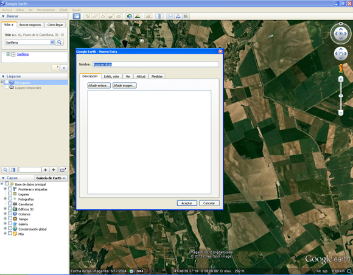Clear search results with the X button
Image resolution: width=353 pixels, height=275 pixels.
coord(64,68)
